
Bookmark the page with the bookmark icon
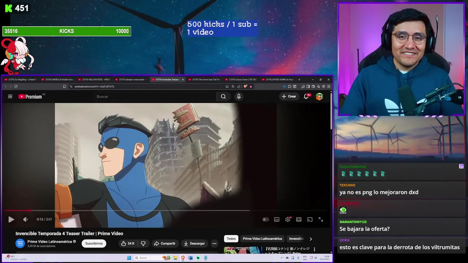coord(64,87)
